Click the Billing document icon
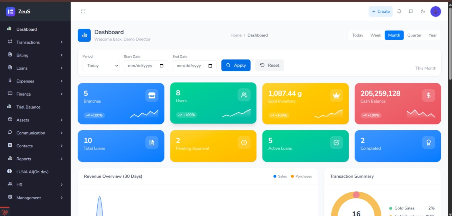Screen dimensions: 452x216 (x=10, y=54)
